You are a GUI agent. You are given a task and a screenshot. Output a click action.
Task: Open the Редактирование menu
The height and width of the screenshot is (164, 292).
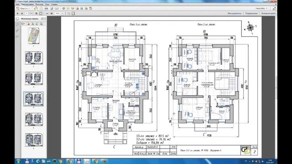tap(27, 4)
